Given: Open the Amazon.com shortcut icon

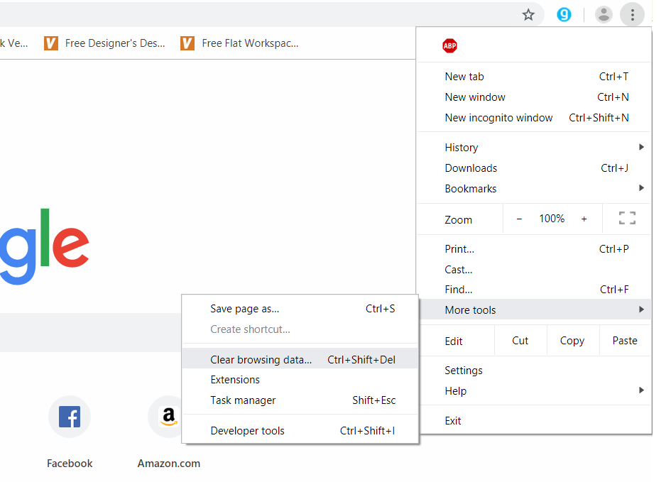Looking at the screenshot, I should pos(168,417).
